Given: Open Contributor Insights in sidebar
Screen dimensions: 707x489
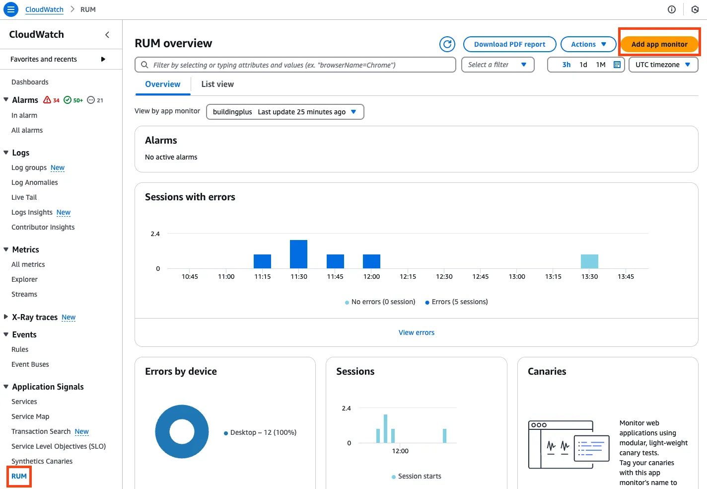Looking at the screenshot, I should point(43,227).
